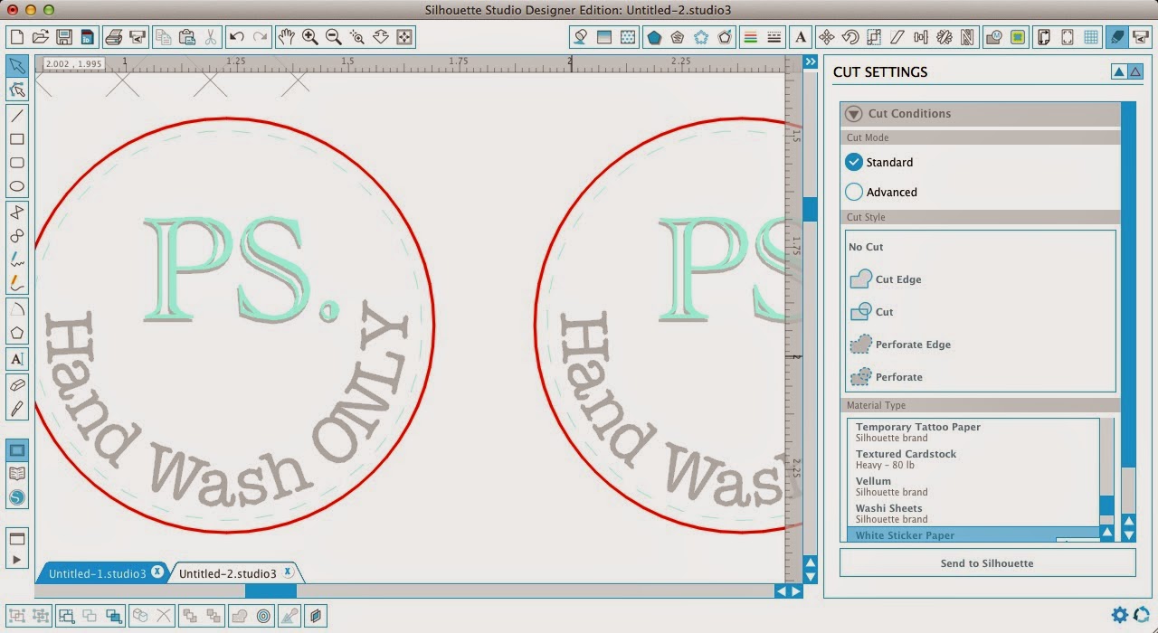Collapse the Cut Conditions section
Image resolution: width=1158 pixels, height=633 pixels.
853,113
